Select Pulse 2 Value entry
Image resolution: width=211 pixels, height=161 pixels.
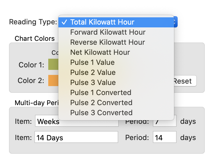(93, 72)
